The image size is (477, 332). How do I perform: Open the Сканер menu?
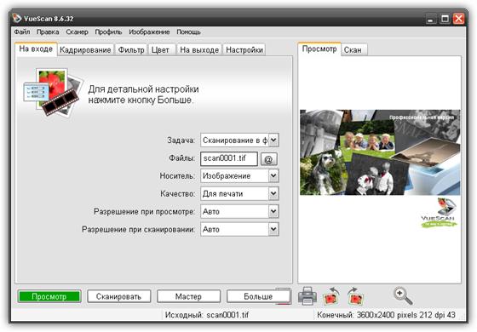tap(77, 32)
